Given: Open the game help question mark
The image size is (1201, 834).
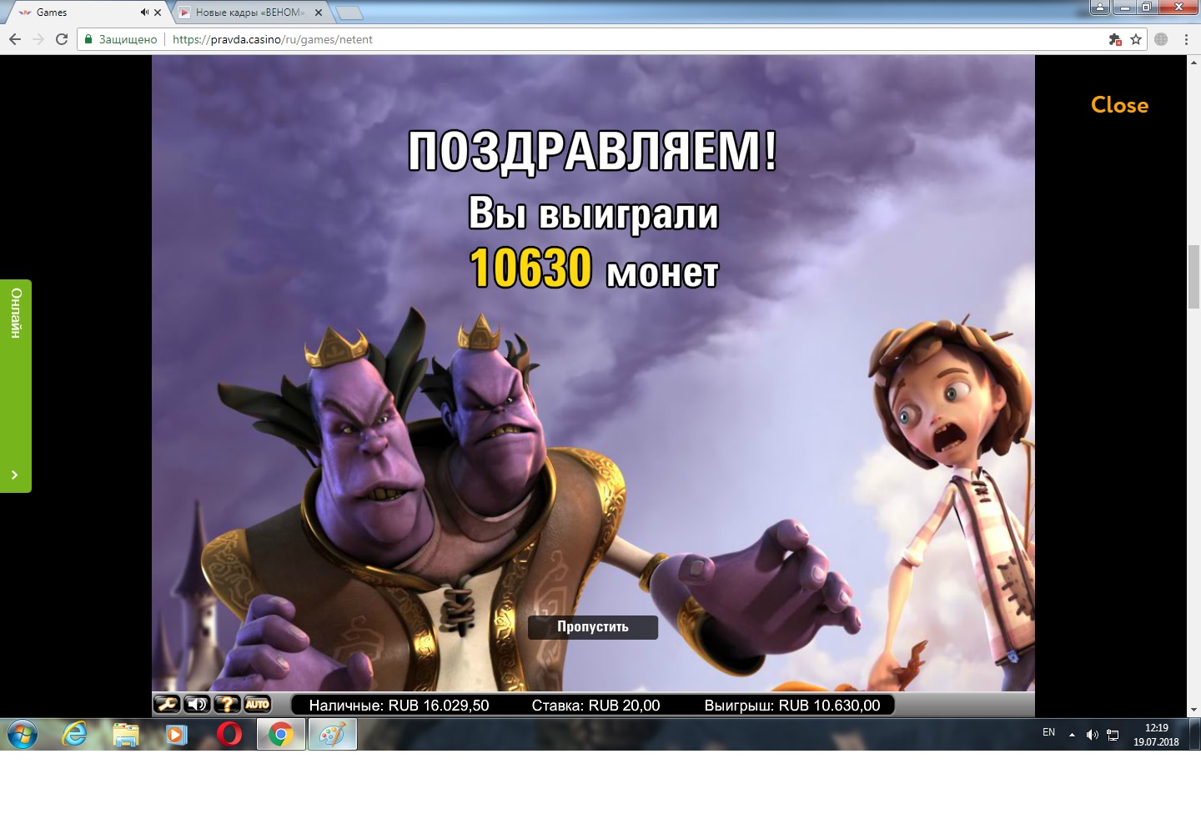Looking at the screenshot, I should 227,705.
